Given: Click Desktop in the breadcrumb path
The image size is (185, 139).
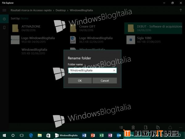Looking at the screenshot, I should (61, 10).
